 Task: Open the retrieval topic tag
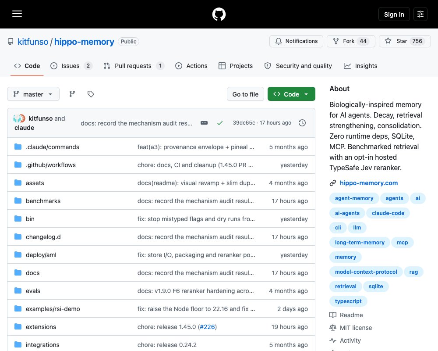tap(346, 287)
